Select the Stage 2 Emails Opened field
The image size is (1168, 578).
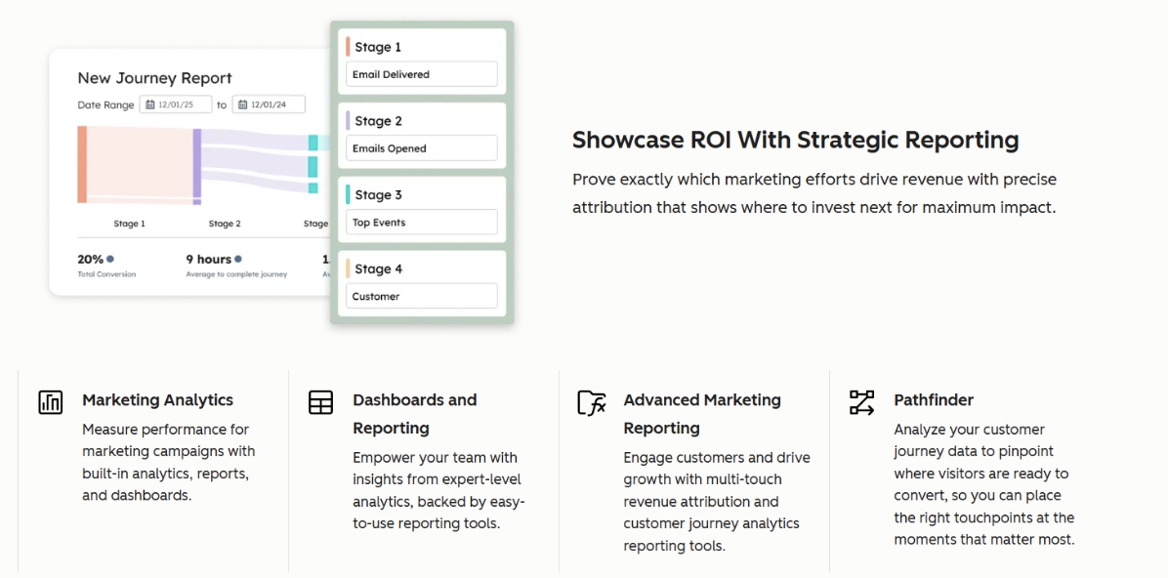click(x=421, y=148)
